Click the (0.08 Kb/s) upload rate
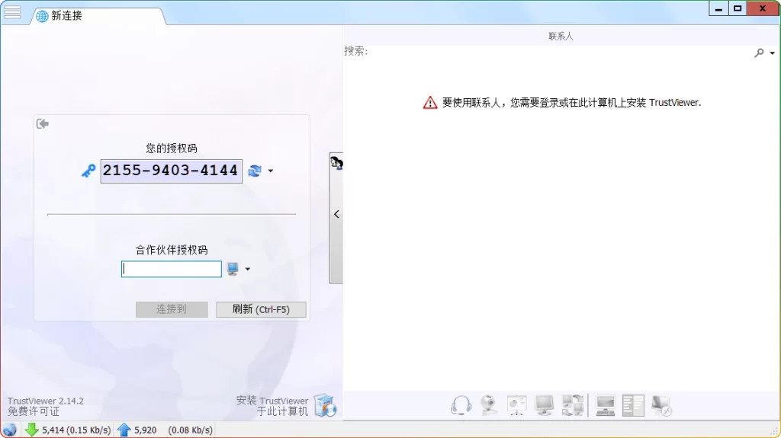This screenshot has height=438, width=781. (x=190, y=430)
